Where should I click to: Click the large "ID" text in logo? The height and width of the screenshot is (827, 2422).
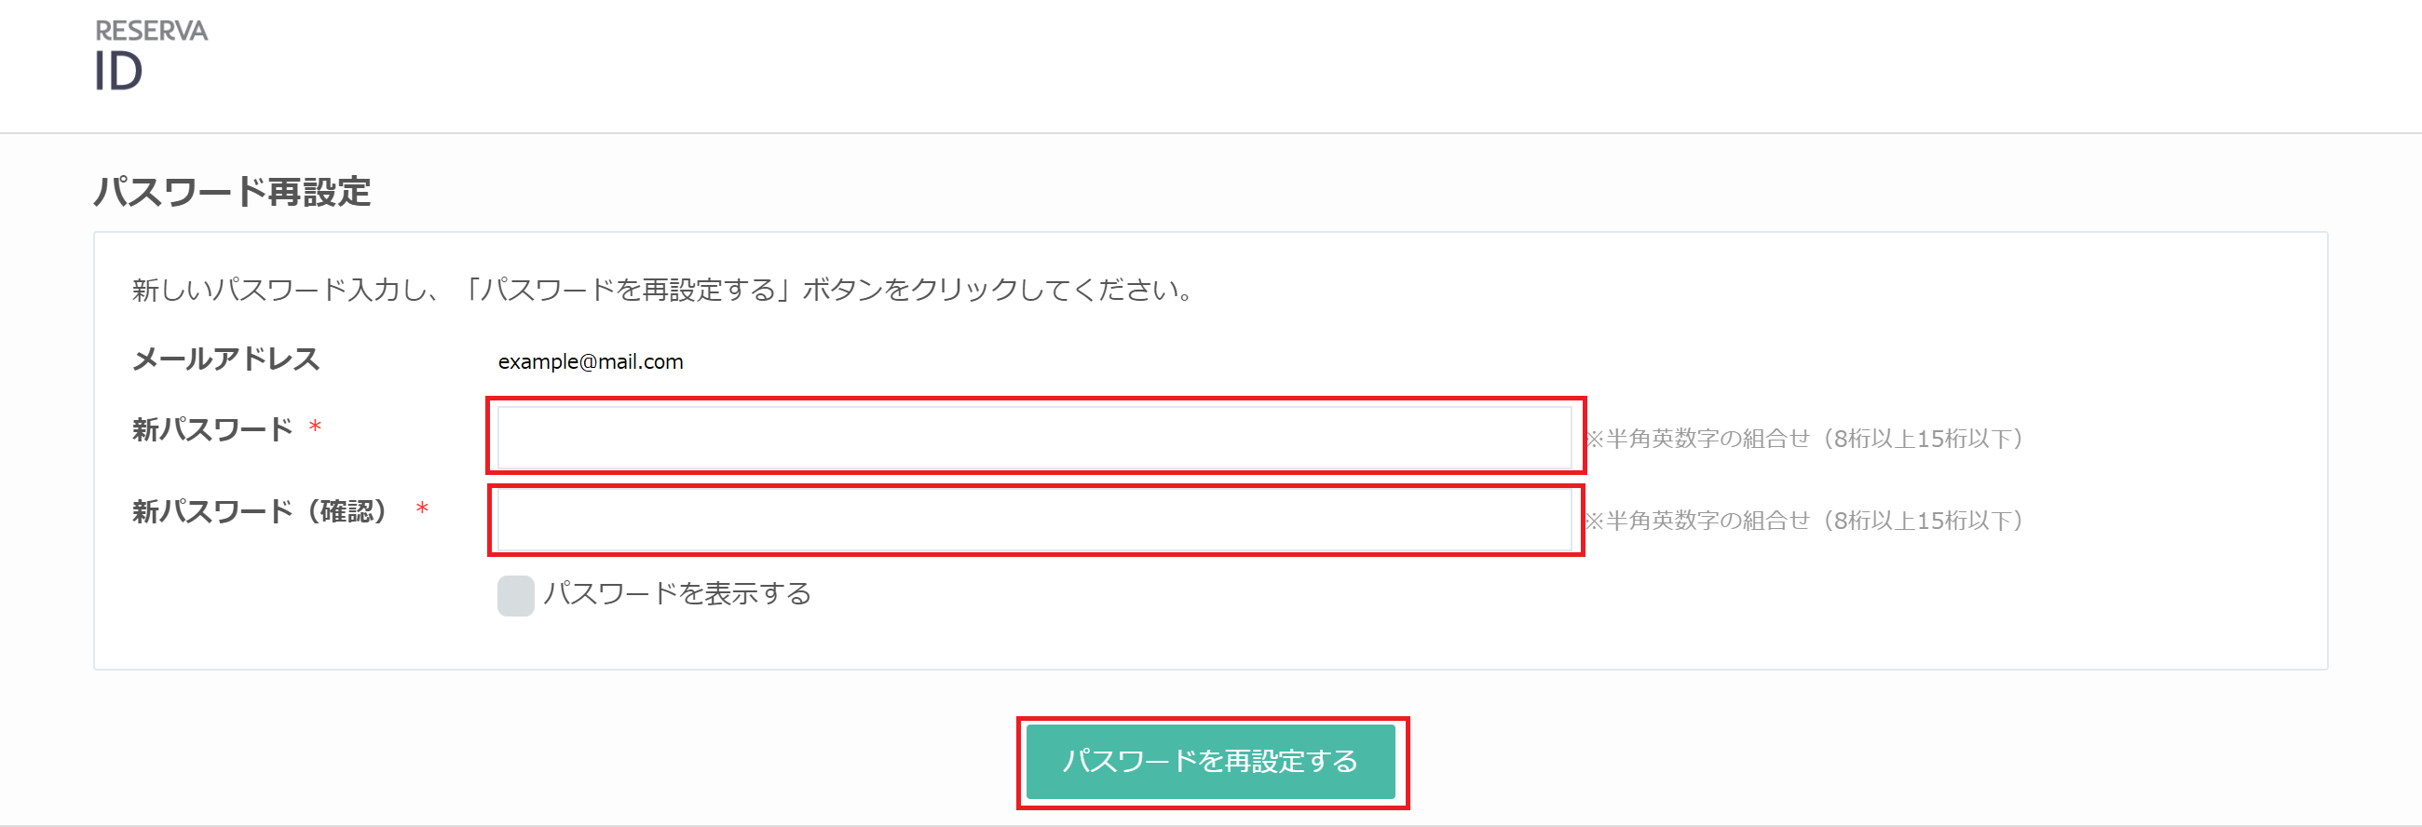[x=118, y=73]
